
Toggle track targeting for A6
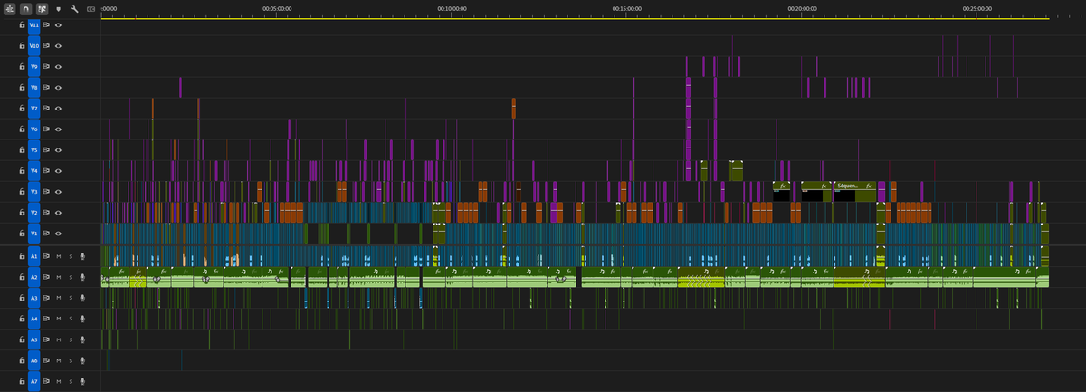(34, 360)
